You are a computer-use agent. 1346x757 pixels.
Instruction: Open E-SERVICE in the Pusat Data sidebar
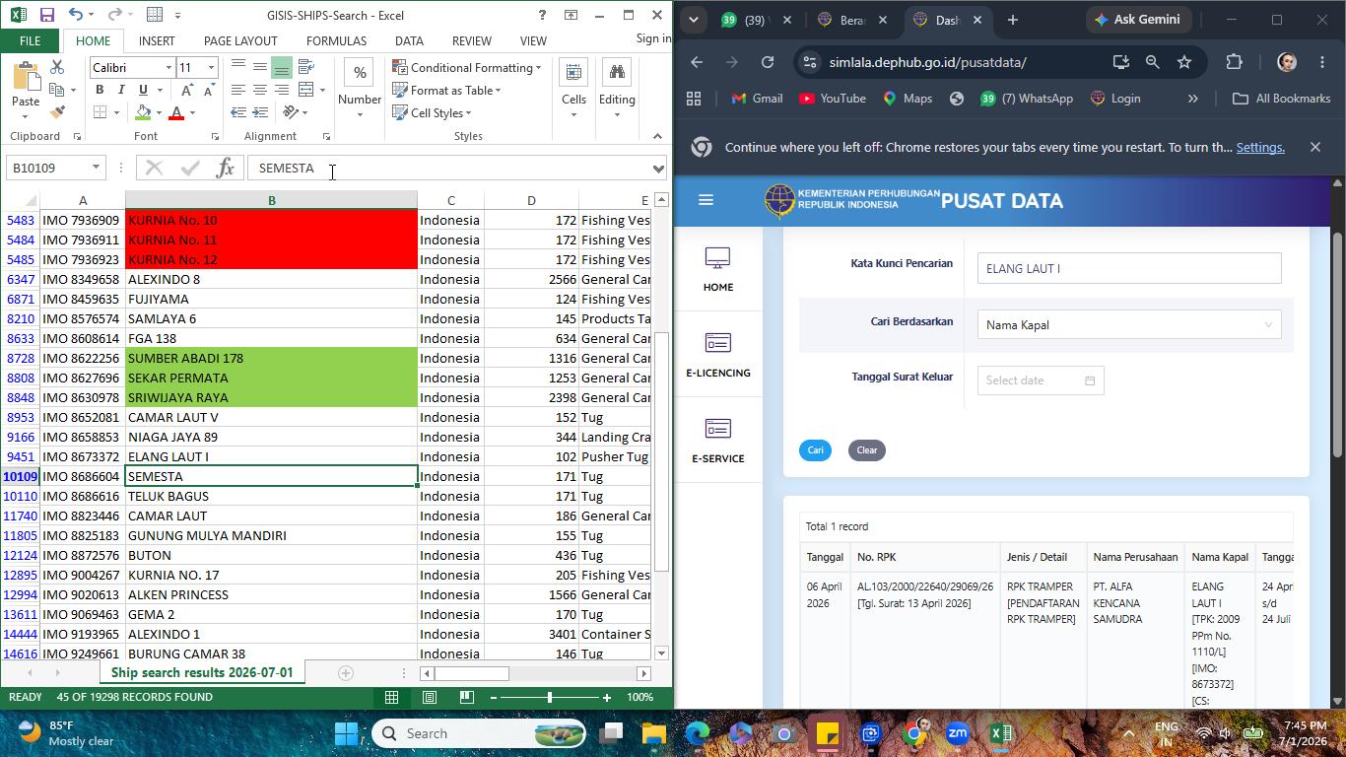click(718, 441)
